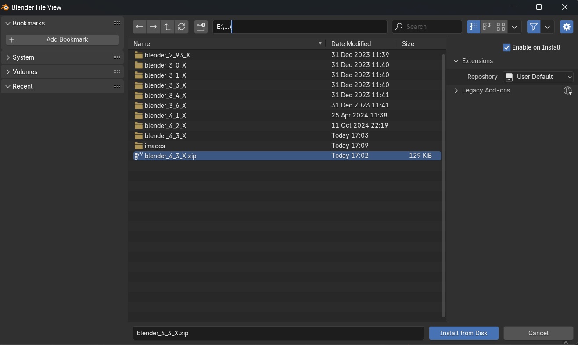Select the blender_4_3_X folder
The width and height of the screenshot is (578, 345).
287,136
